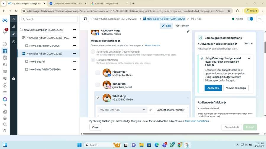Close the editing pane with X icon
Screen dimensions: 266x149
coord(14,19)
